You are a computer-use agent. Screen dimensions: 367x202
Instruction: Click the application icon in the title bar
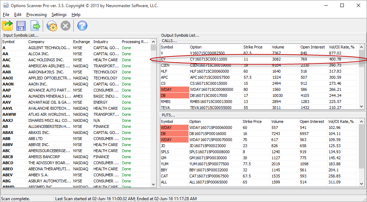pos(6,5)
